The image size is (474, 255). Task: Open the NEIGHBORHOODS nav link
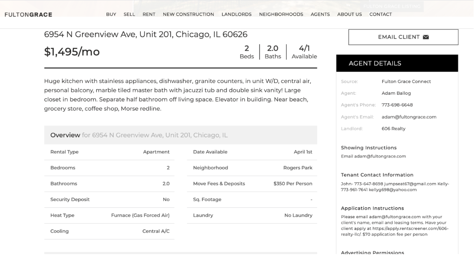(281, 14)
